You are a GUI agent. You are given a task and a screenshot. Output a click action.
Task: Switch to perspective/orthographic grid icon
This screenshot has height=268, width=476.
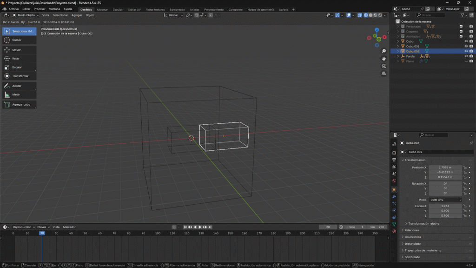pos(383,74)
